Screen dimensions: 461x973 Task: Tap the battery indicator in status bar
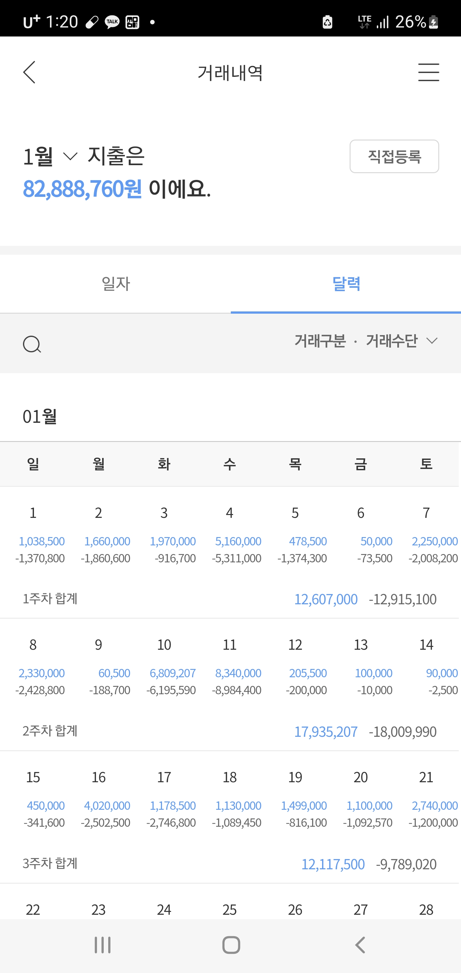point(433,22)
